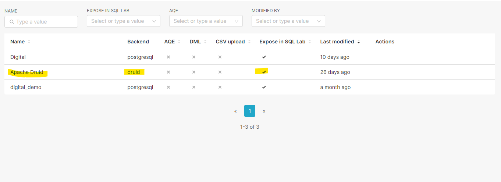This screenshot has height=182, width=501.
Task: Focus the Name search input field
Action: (45, 22)
